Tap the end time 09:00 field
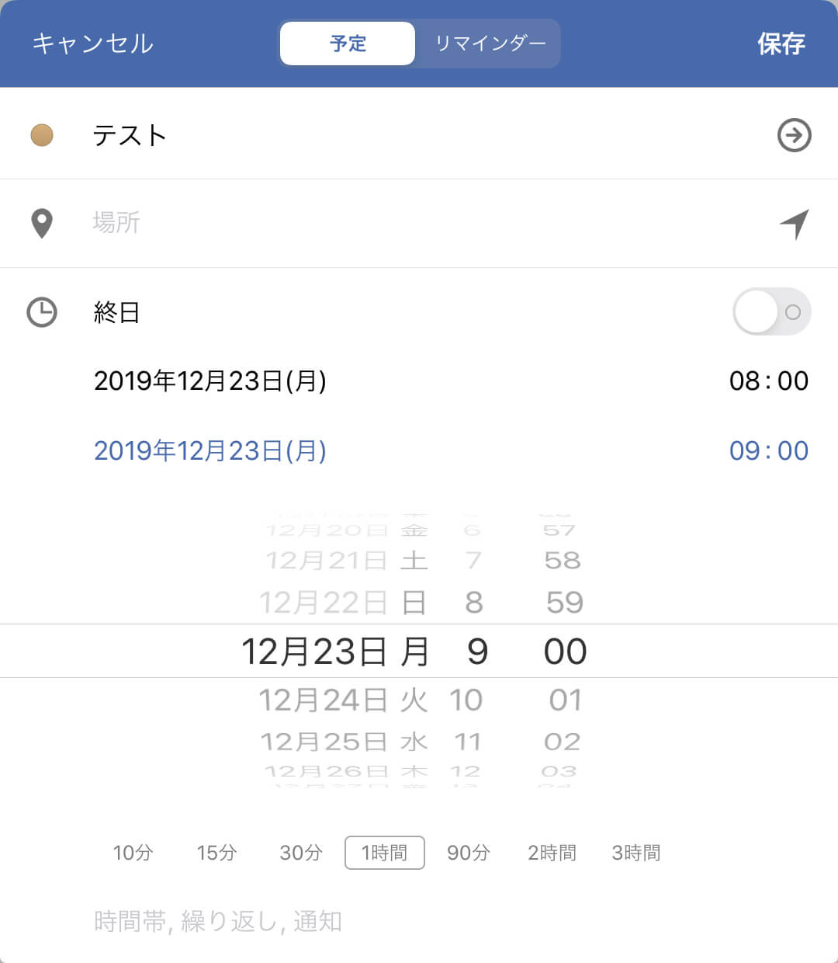The height and width of the screenshot is (963, 838). click(768, 450)
